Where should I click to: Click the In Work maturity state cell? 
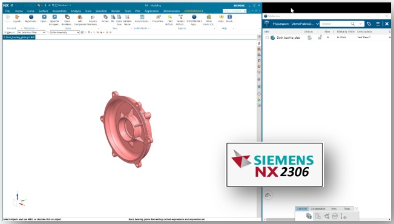coord(341,38)
